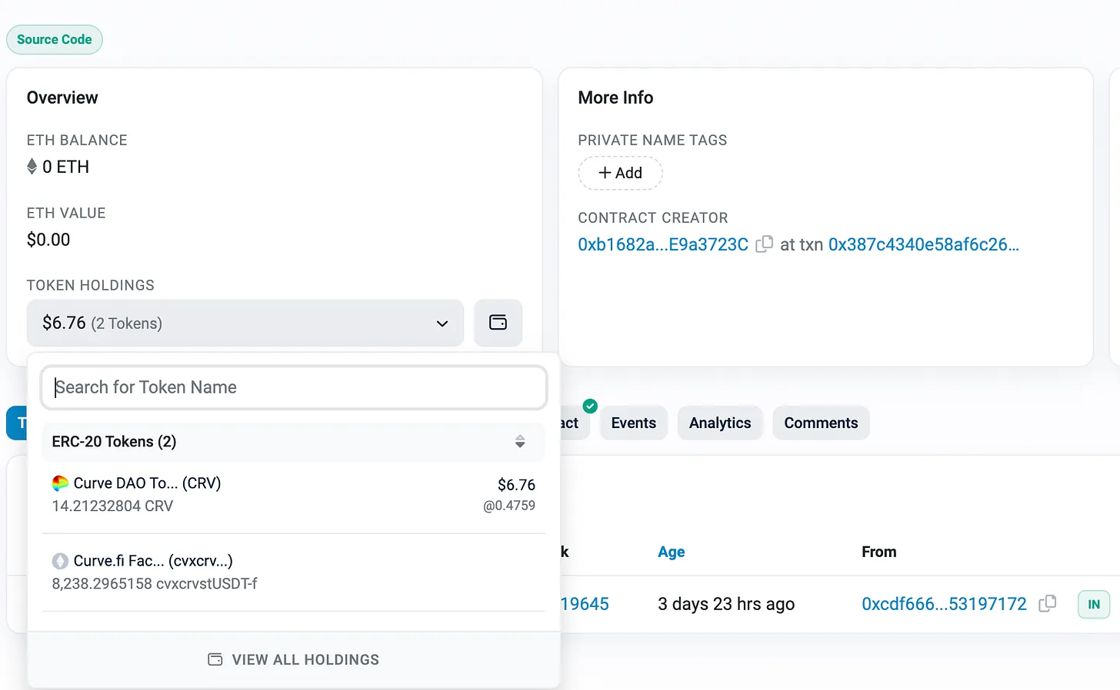Click the green verified checkmark badge
The image size is (1120, 690).
(x=590, y=406)
